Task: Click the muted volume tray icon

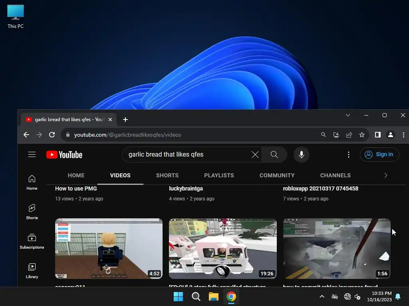Action: [357, 296]
